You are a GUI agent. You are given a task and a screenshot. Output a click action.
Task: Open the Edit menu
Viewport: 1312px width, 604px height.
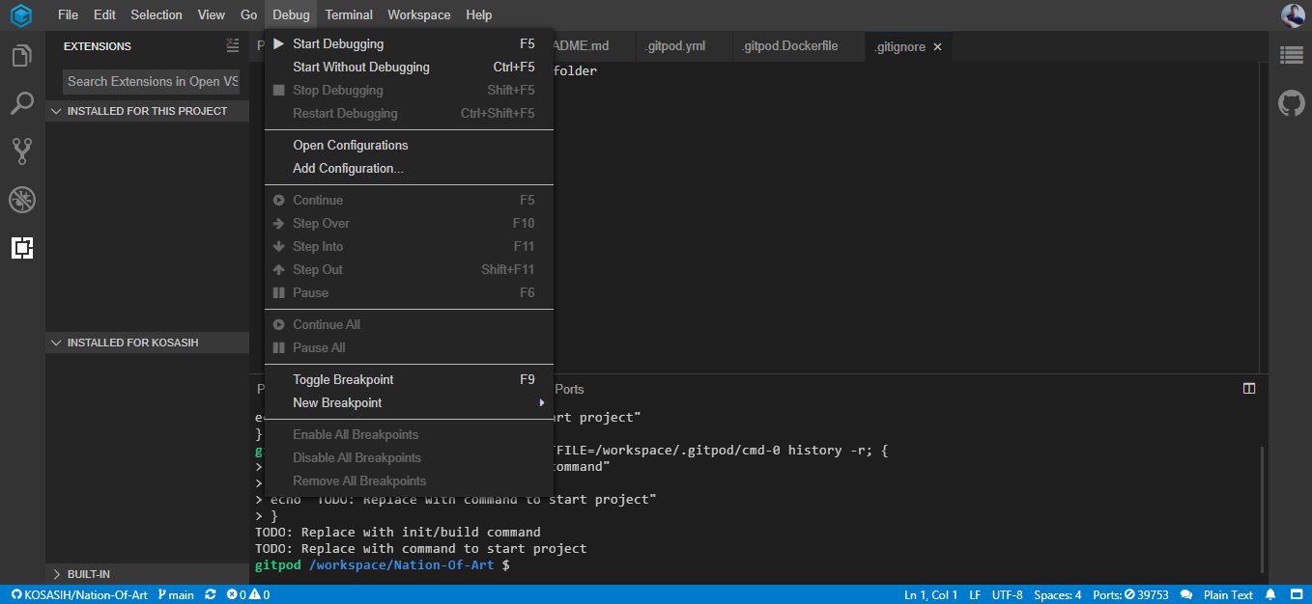(104, 14)
